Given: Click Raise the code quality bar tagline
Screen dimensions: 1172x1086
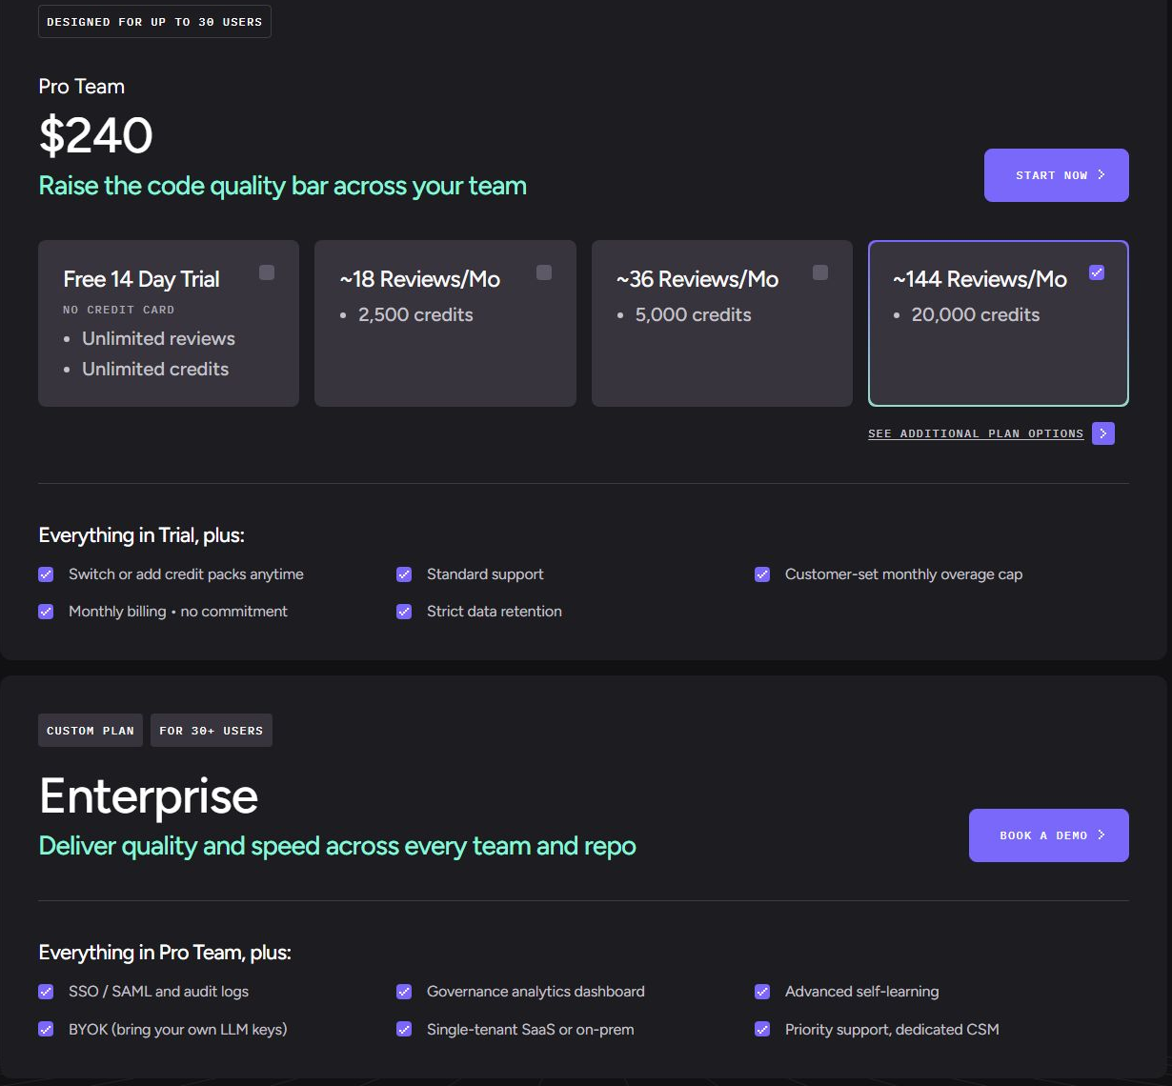Looking at the screenshot, I should click(282, 186).
